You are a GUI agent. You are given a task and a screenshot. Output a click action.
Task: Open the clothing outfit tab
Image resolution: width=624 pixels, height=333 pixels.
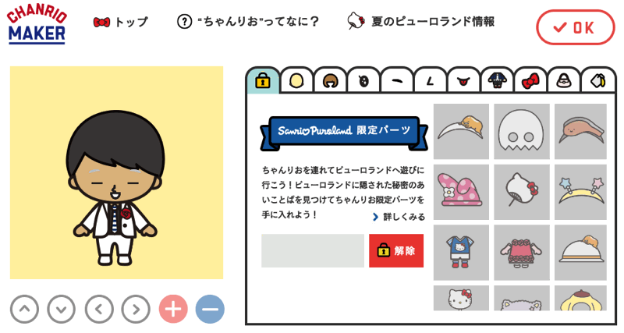tap(497, 81)
